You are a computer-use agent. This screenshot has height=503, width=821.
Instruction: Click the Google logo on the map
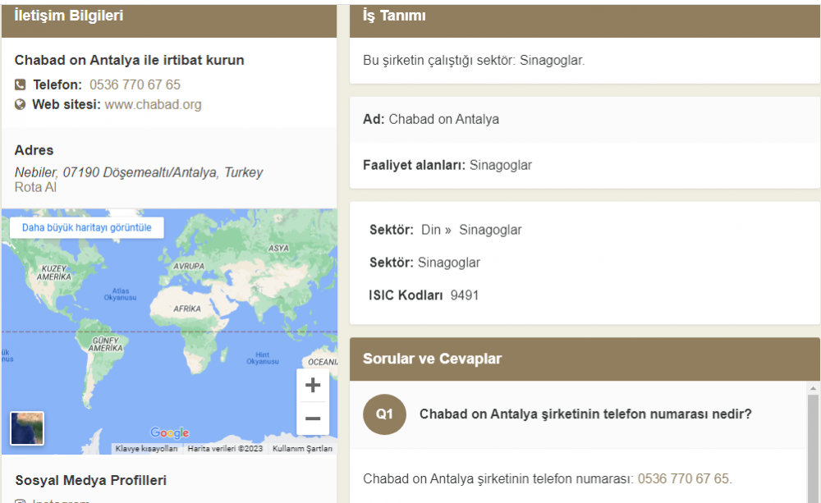coord(170,433)
